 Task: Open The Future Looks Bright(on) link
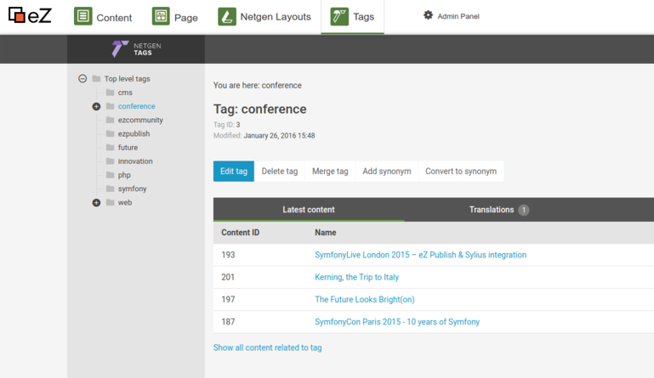tap(365, 299)
